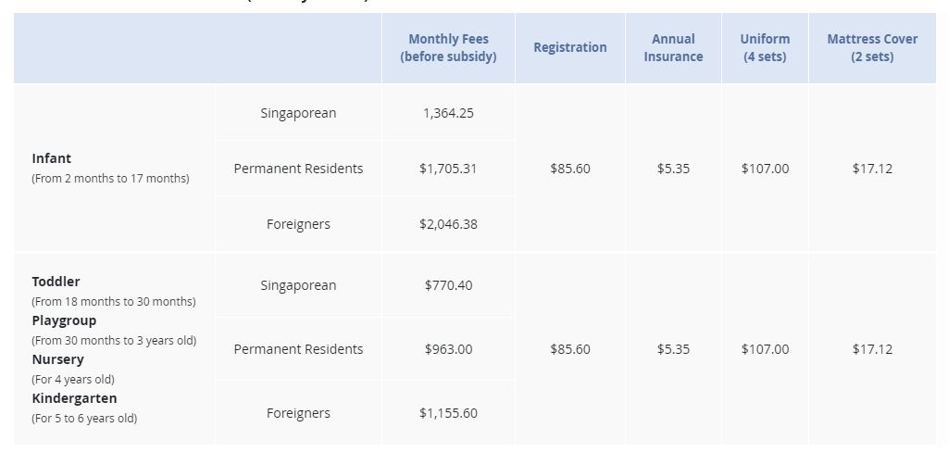Screen dimensions: 948x452
Task: Select the Mattress Cover (2 sets) header
Action: tap(872, 47)
